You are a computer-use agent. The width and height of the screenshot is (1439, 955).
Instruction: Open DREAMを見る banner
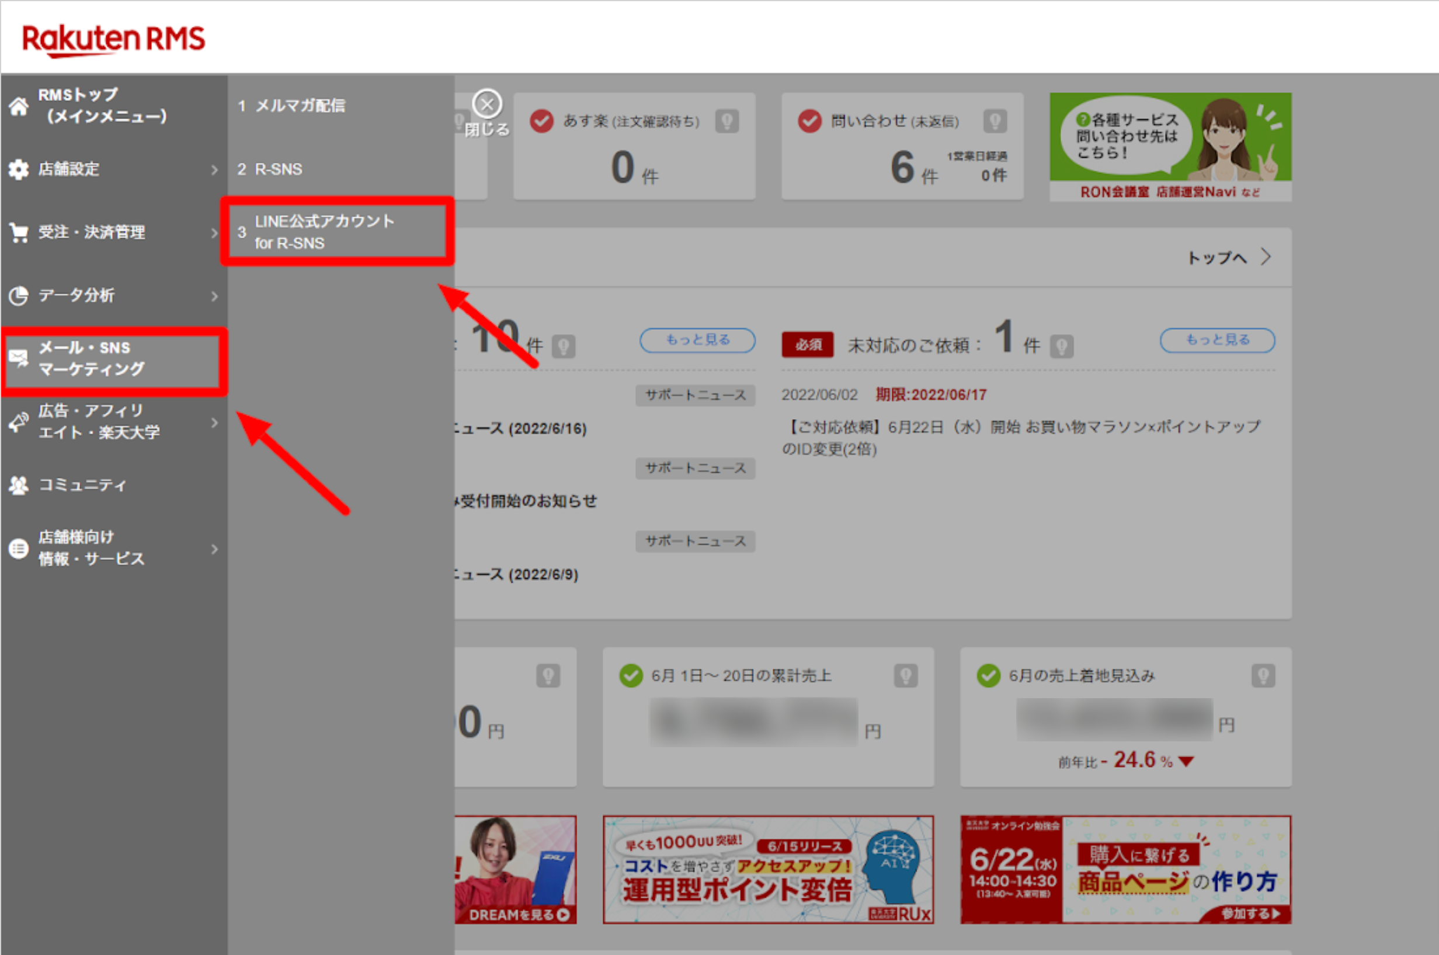[516, 870]
